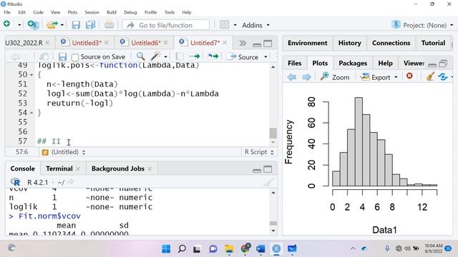Switch to the Help tab
Viewport: 458px width, 257px height.
[x=385, y=64]
